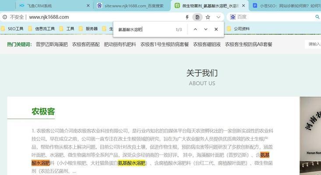
Task: Open the 工具 bookmark folder
Action: pos(67,29)
